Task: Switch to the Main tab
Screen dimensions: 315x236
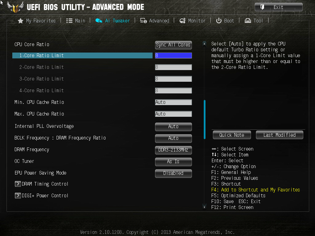Action: (x=76, y=21)
